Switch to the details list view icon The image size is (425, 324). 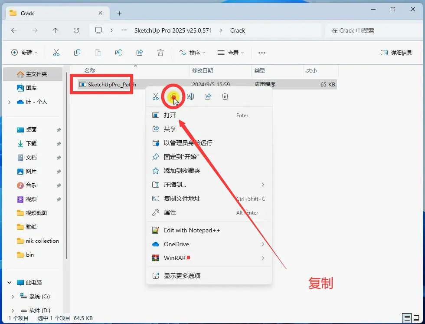tap(407, 317)
